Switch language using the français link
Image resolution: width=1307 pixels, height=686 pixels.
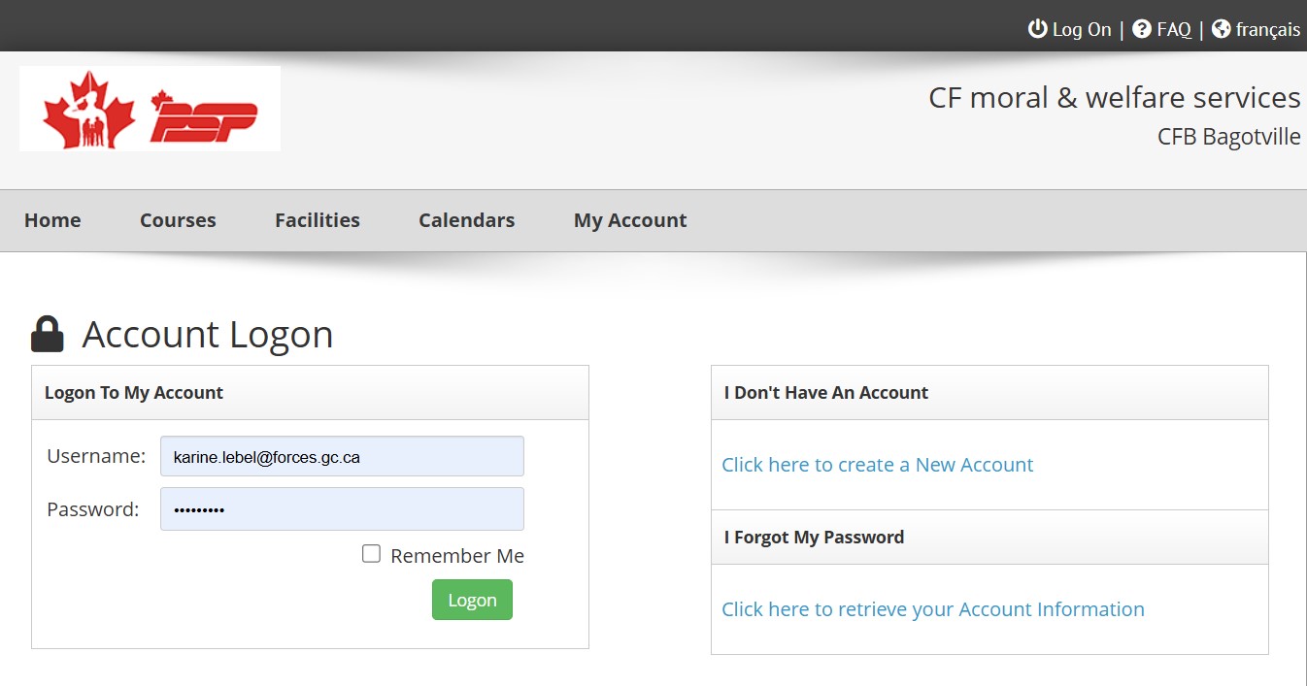coord(1268,29)
